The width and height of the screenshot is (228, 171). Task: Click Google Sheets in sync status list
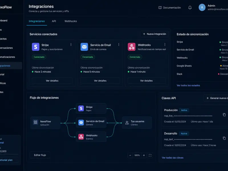[184, 66]
